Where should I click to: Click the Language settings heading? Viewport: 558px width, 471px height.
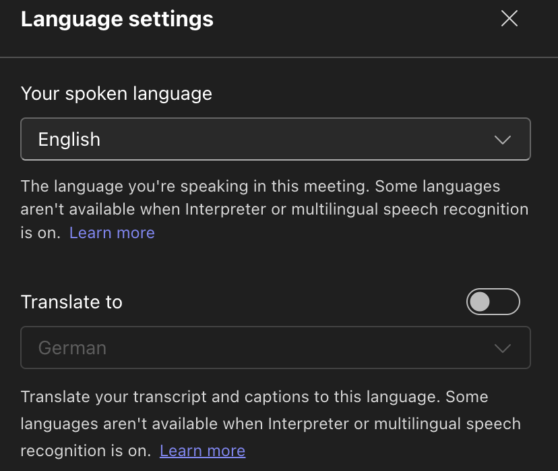pyautogui.click(x=117, y=19)
